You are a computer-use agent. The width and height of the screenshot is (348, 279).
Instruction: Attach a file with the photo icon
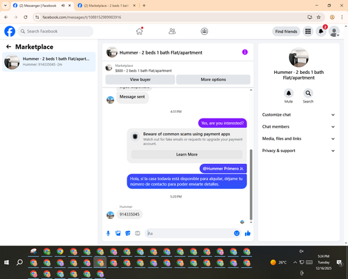[x=118, y=233]
